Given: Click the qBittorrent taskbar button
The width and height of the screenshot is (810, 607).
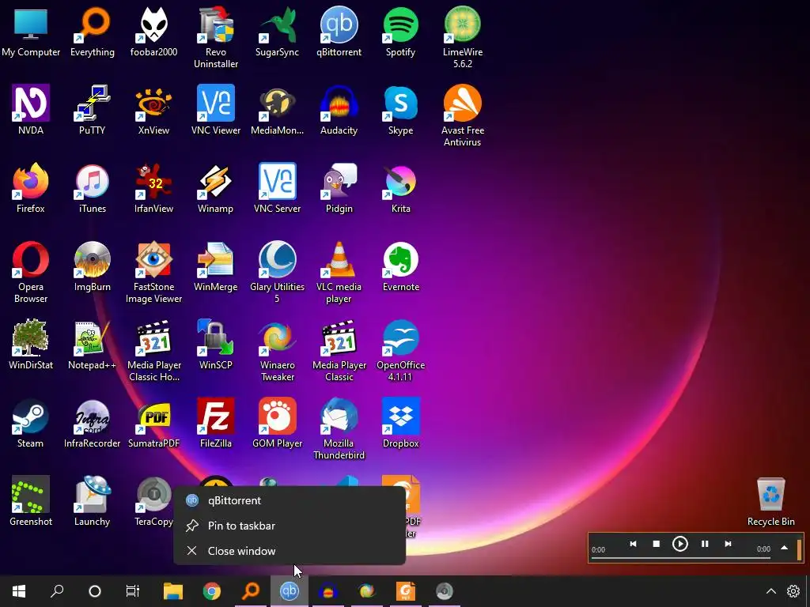Looking at the screenshot, I should 290,591.
